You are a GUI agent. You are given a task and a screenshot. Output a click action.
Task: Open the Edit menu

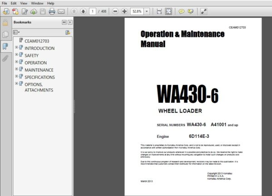coord(13,3)
